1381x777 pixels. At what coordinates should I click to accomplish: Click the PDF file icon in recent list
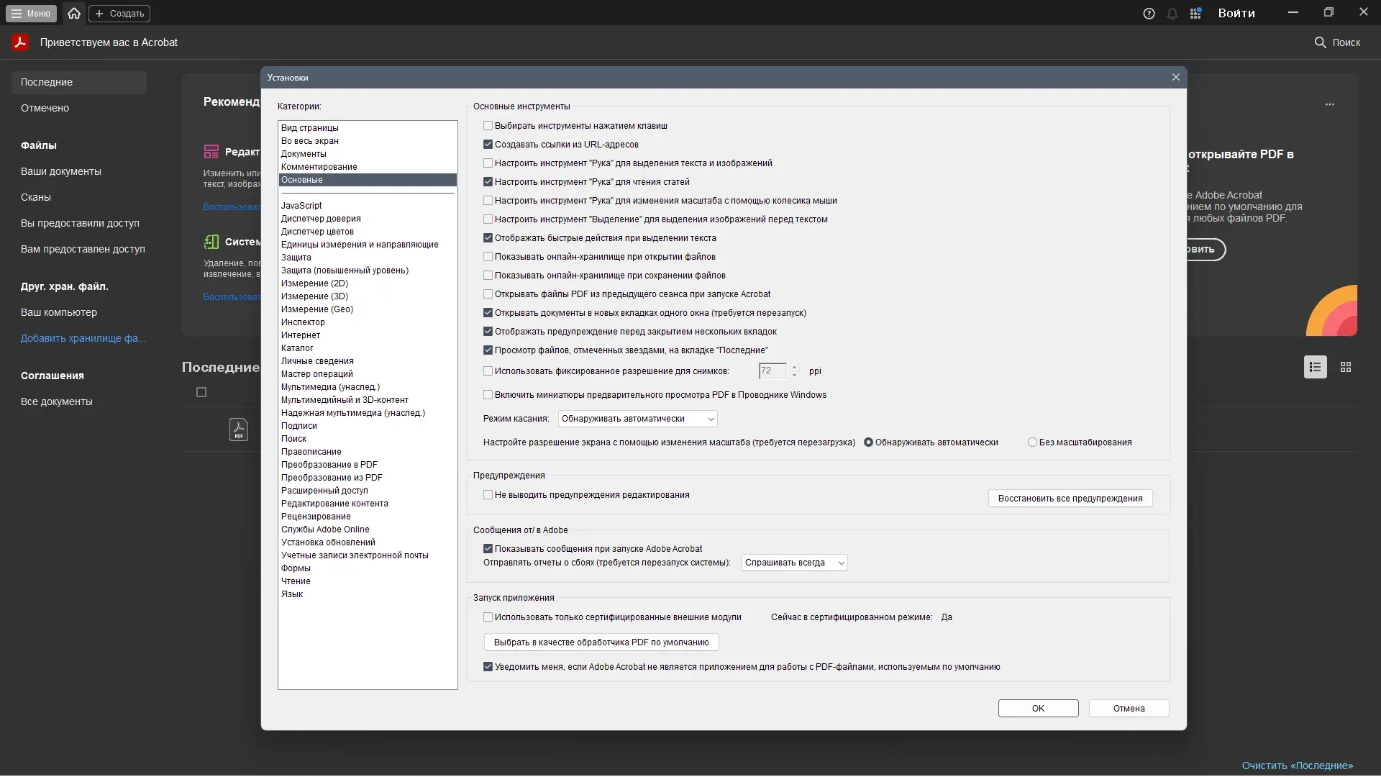click(239, 430)
